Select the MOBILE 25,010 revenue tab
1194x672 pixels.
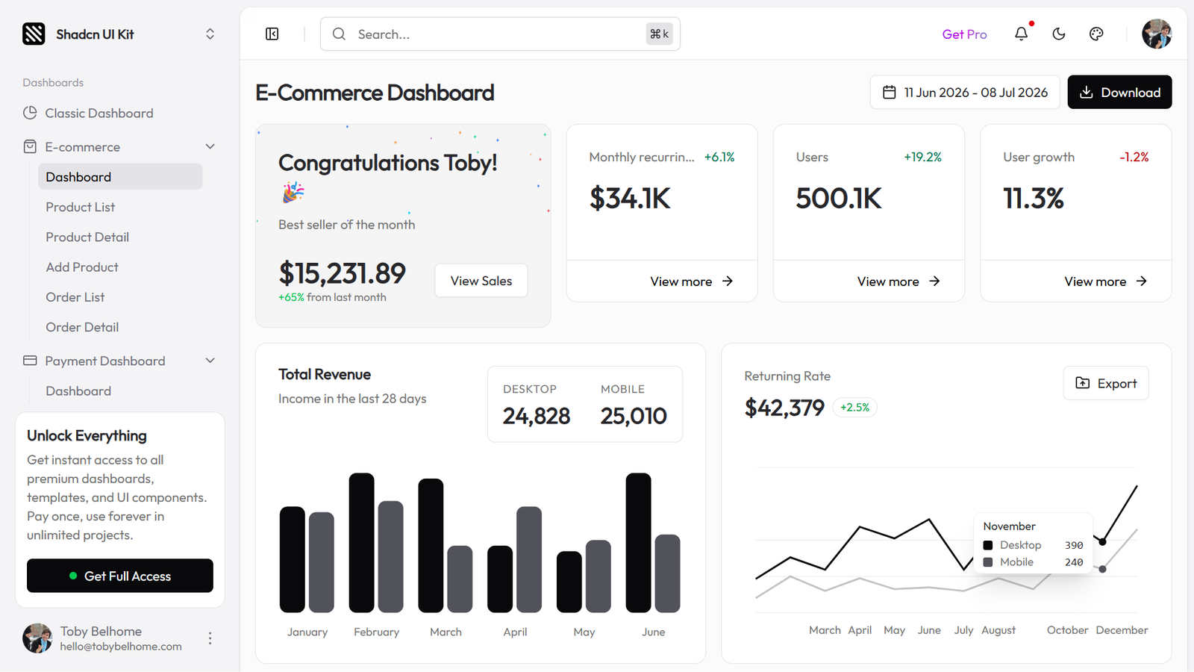(x=634, y=404)
